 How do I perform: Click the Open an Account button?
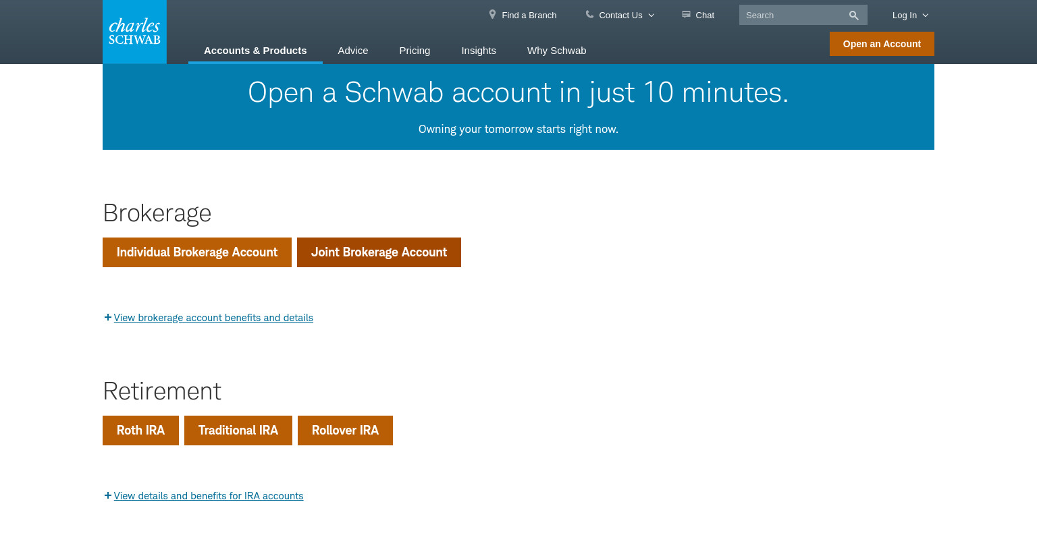(882, 44)
